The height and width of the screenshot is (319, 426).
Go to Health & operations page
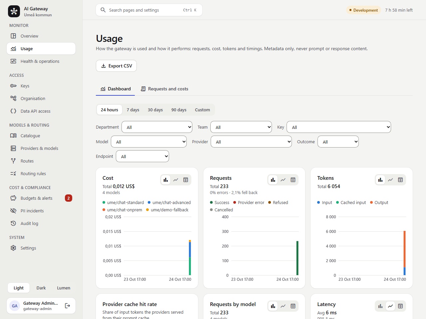[x=41, y=61]
